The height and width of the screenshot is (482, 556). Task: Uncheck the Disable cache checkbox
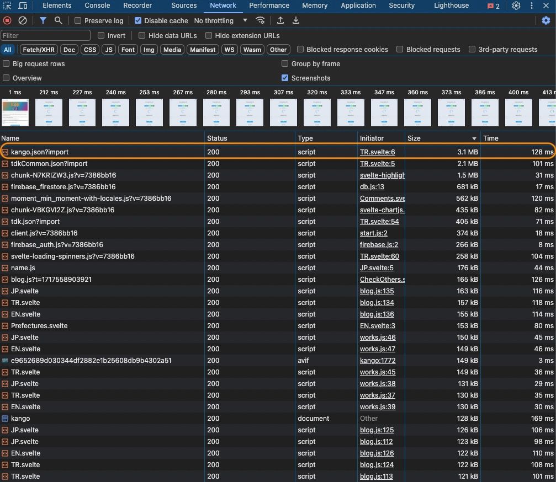[x=138, y=20]
